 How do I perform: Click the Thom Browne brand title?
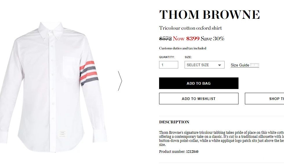point(209,15)
